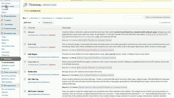The image size is (174, 98).
Task: Collapse the Пользователи menu arrow
Action: click(x=18, y=72)
